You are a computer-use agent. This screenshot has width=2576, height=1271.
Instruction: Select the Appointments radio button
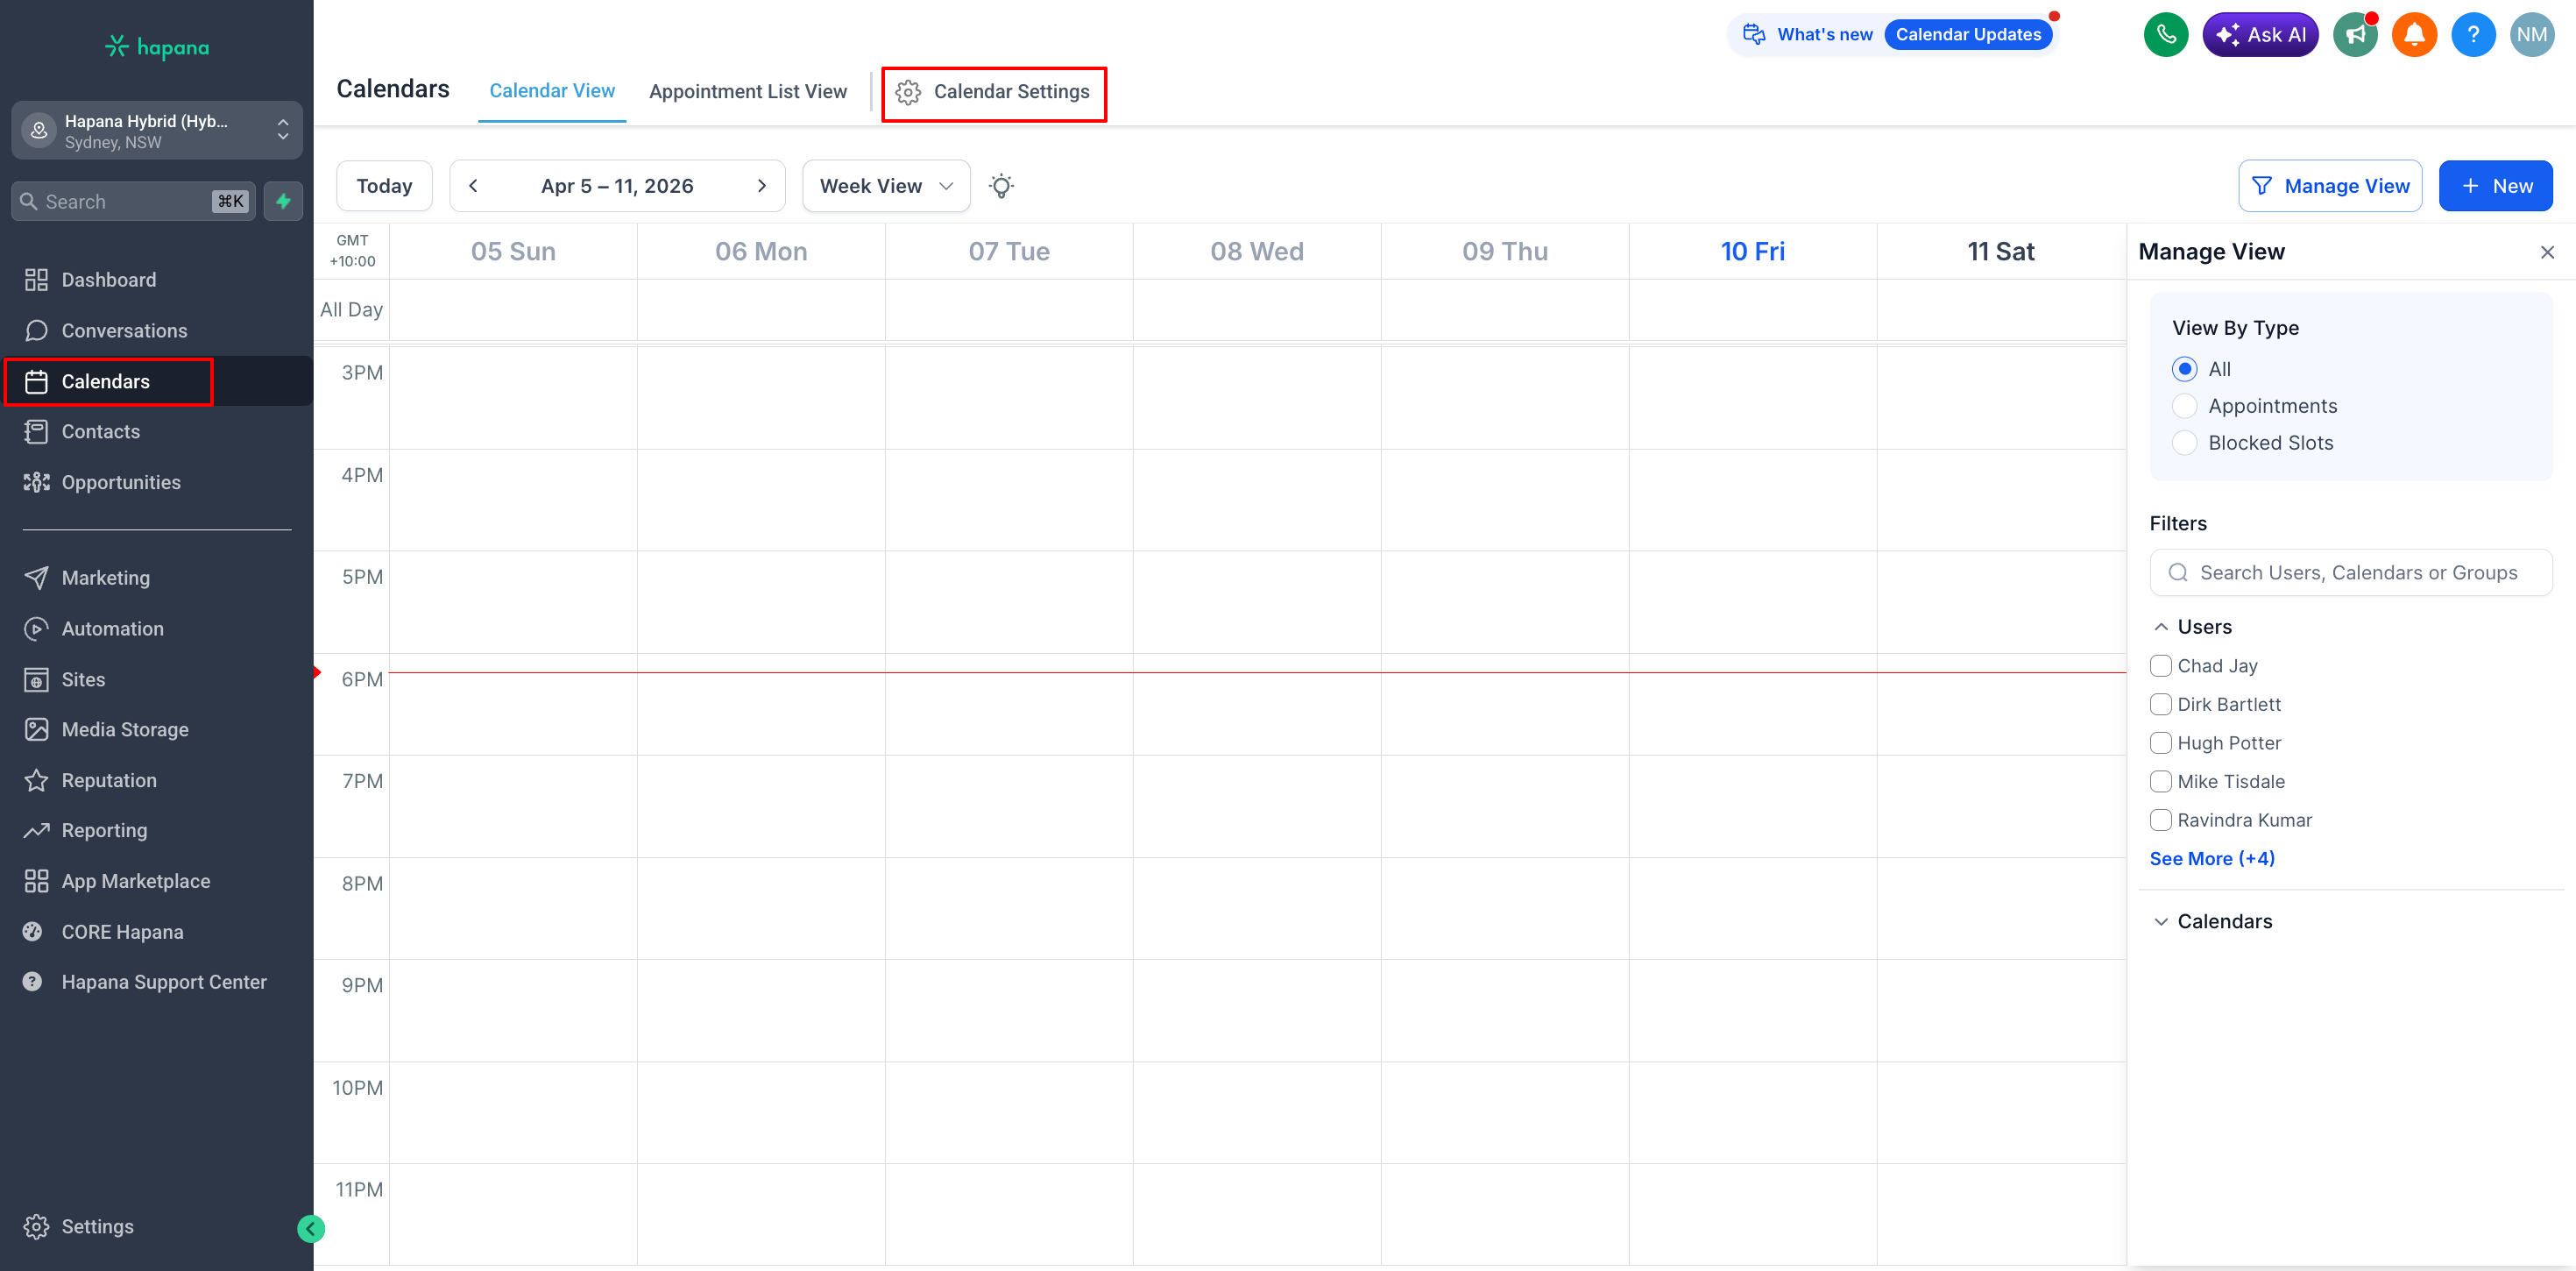click(x=2185, y=407)
